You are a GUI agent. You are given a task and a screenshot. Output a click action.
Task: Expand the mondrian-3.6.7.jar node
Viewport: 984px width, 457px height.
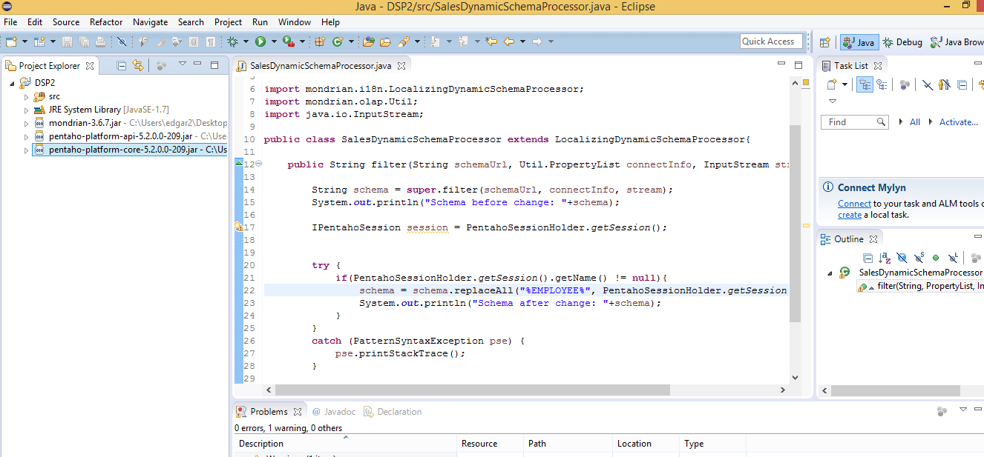(27, 123)
